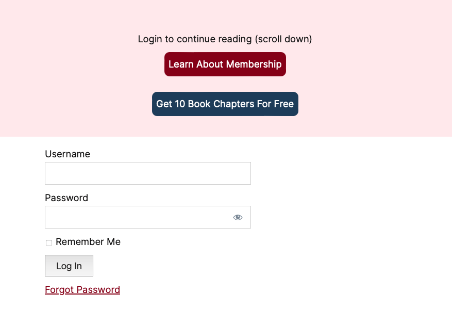The image size is (453, 310).
Task: Click the Learn About Membership button
Action: coord(225,64)
